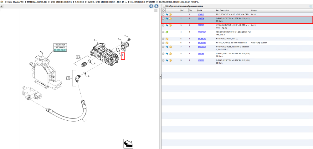
Task: Click the package box icon for part 322896
Action: tap(170, 26)
